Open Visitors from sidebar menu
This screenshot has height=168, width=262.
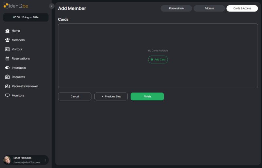(x=17, y=49)
